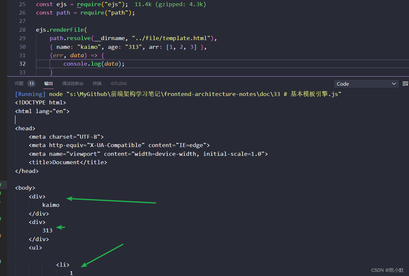The height and width of the screenshot is (276, 409).
Task: Click line number 28 in the gutter
Action: coord(22,30)
